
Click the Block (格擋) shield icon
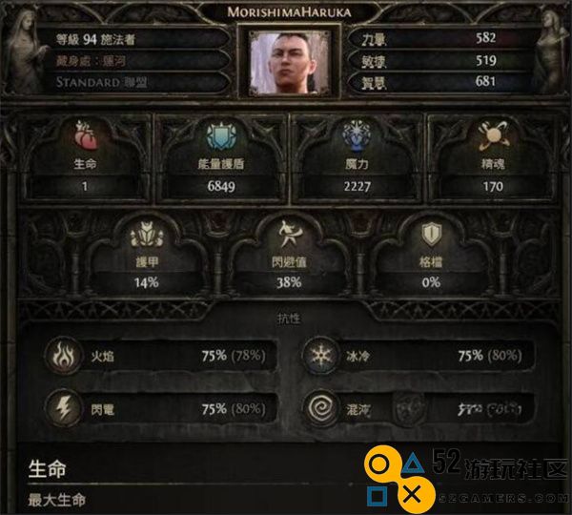tap(431, 234)
